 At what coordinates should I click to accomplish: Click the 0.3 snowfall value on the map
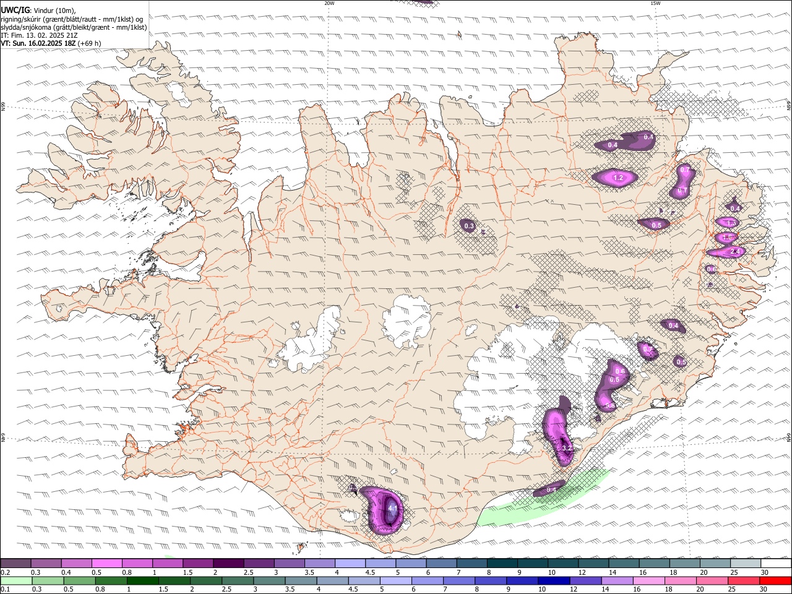point(469,226)
